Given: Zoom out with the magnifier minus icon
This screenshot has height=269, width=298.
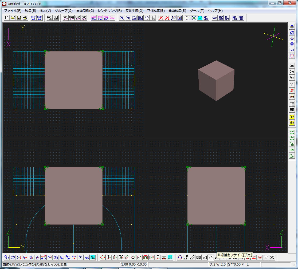Looking at the screenshot, I should 128,18.
